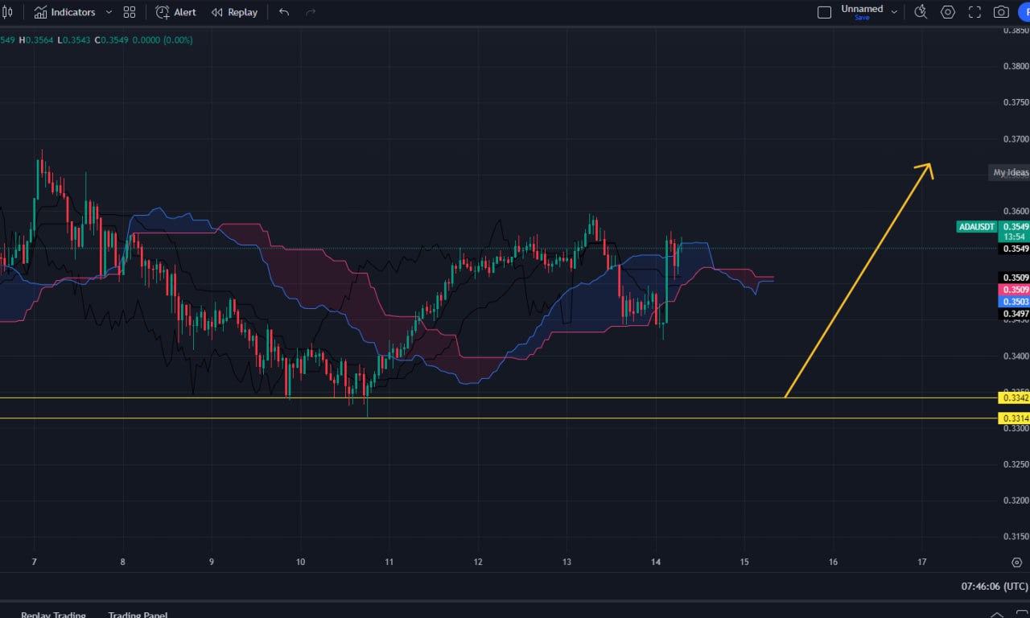This screenshot has width=1030, height=618.
Task: Save the Unnamed layout
Action: [862, 18]
